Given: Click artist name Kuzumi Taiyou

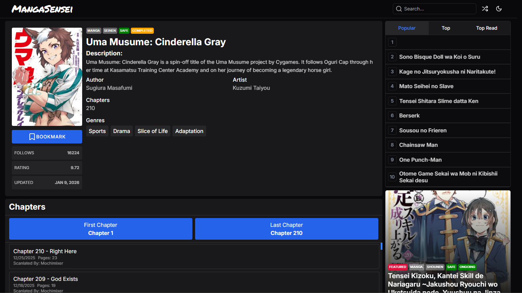Looking at the screenshot, I should point(251,88).
